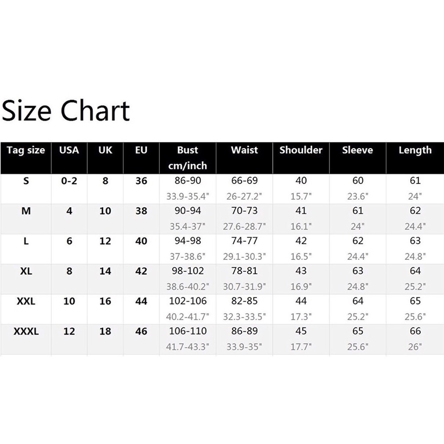Select the 0-2 USA size cell
Viewport: 444px width, 444px height.
point(69,181)
